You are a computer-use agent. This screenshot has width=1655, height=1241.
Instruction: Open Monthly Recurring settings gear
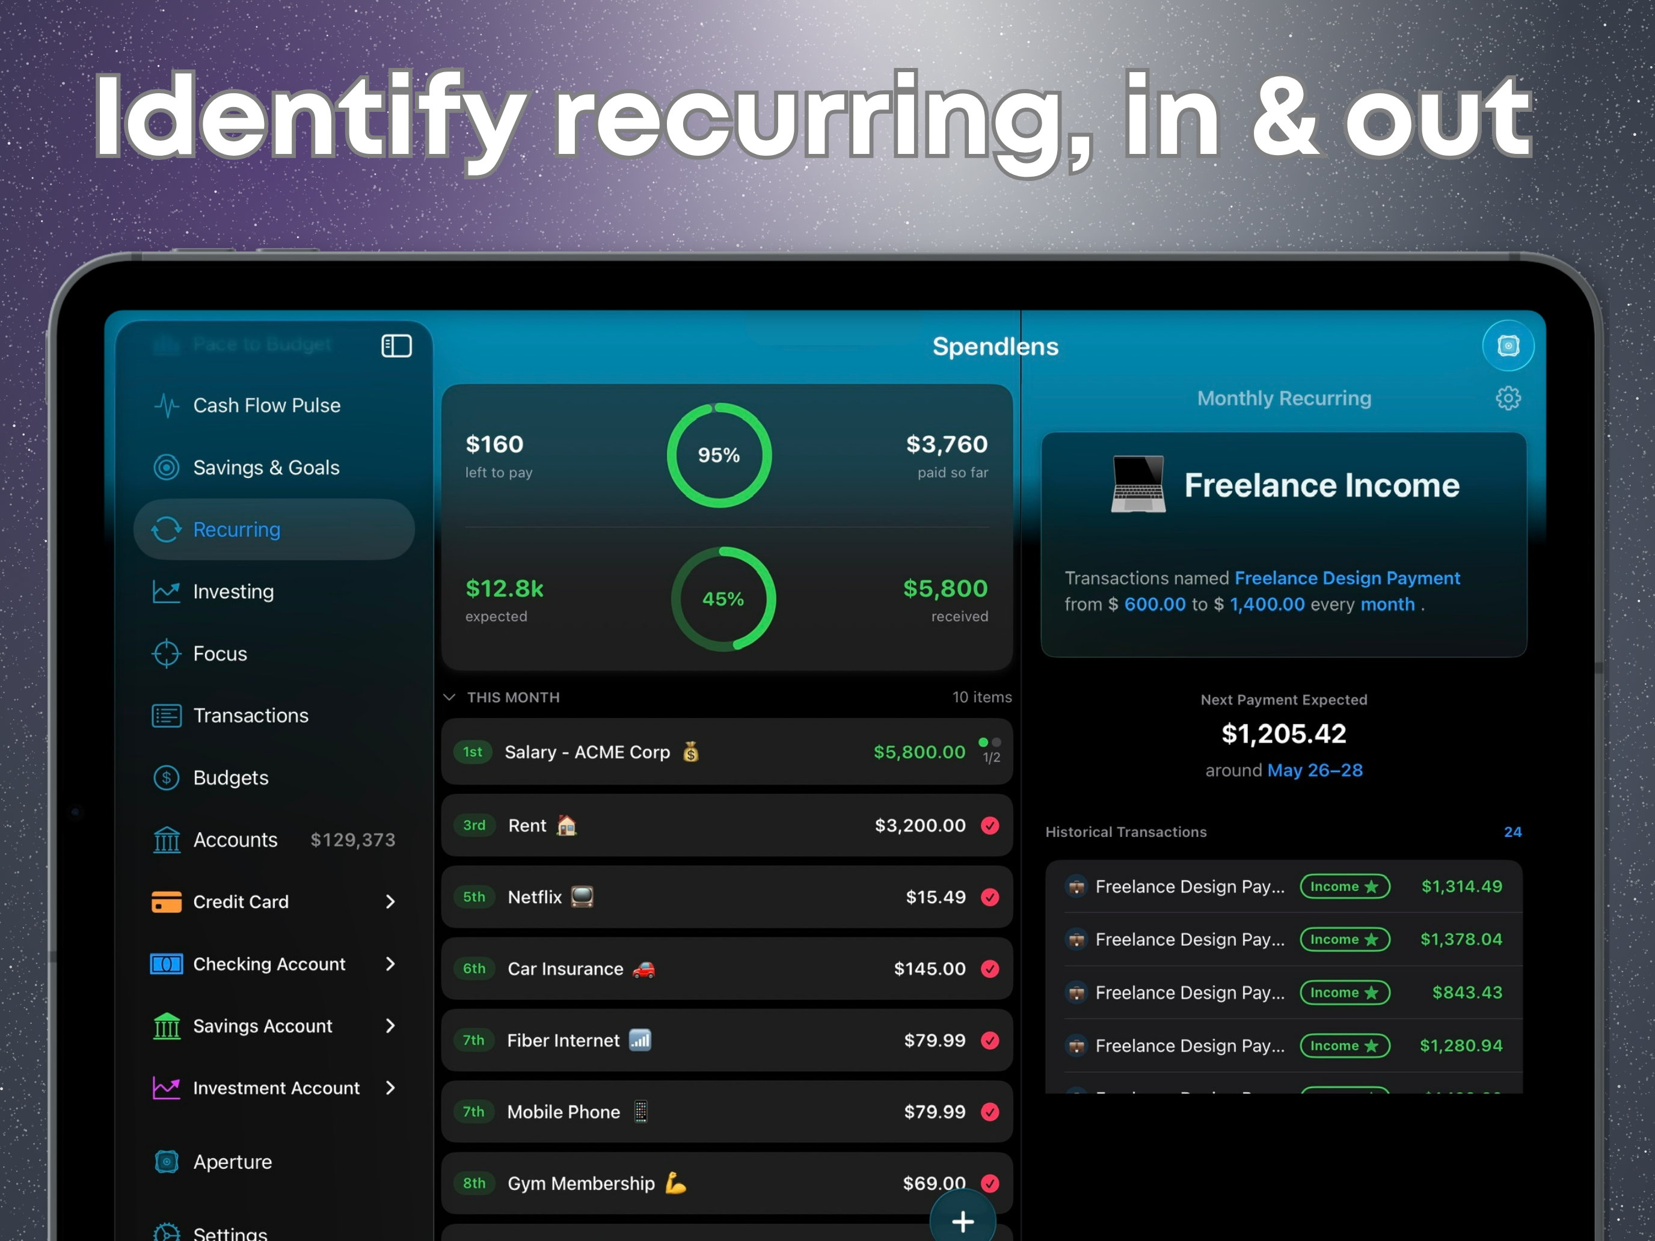click(x=1508, y=398)
